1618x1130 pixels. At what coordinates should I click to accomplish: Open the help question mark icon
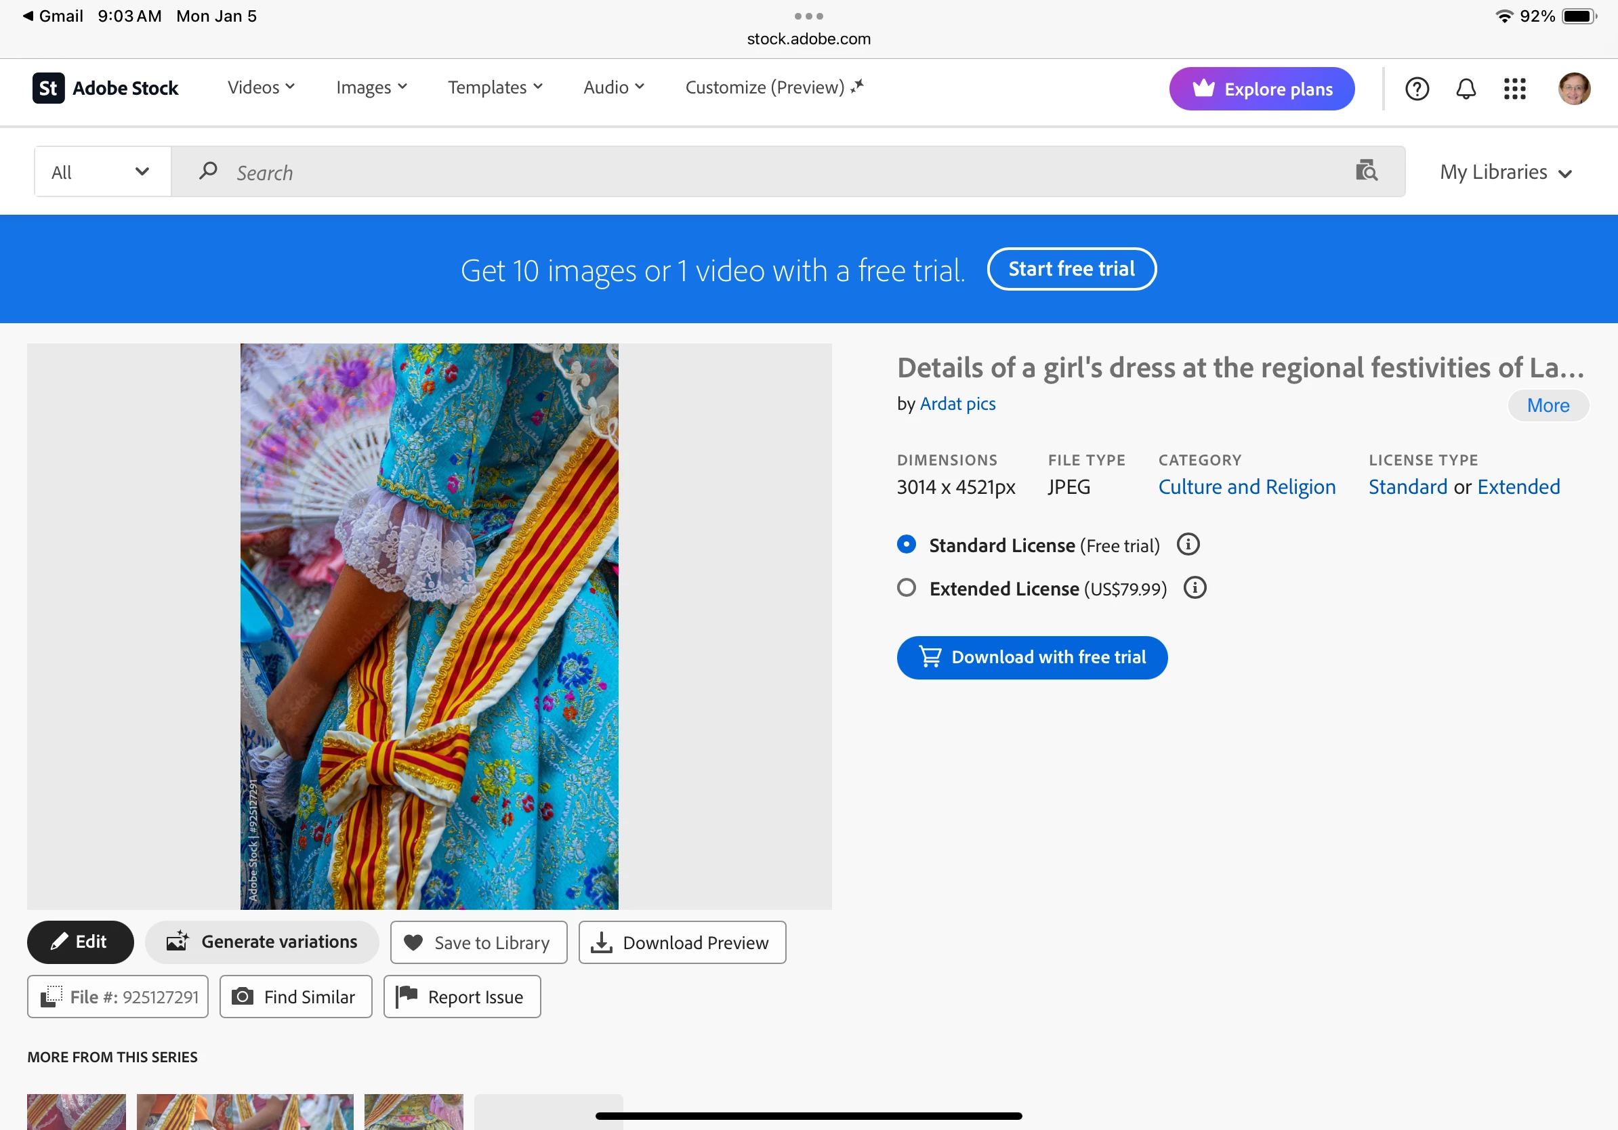[x=1417, y=89]
